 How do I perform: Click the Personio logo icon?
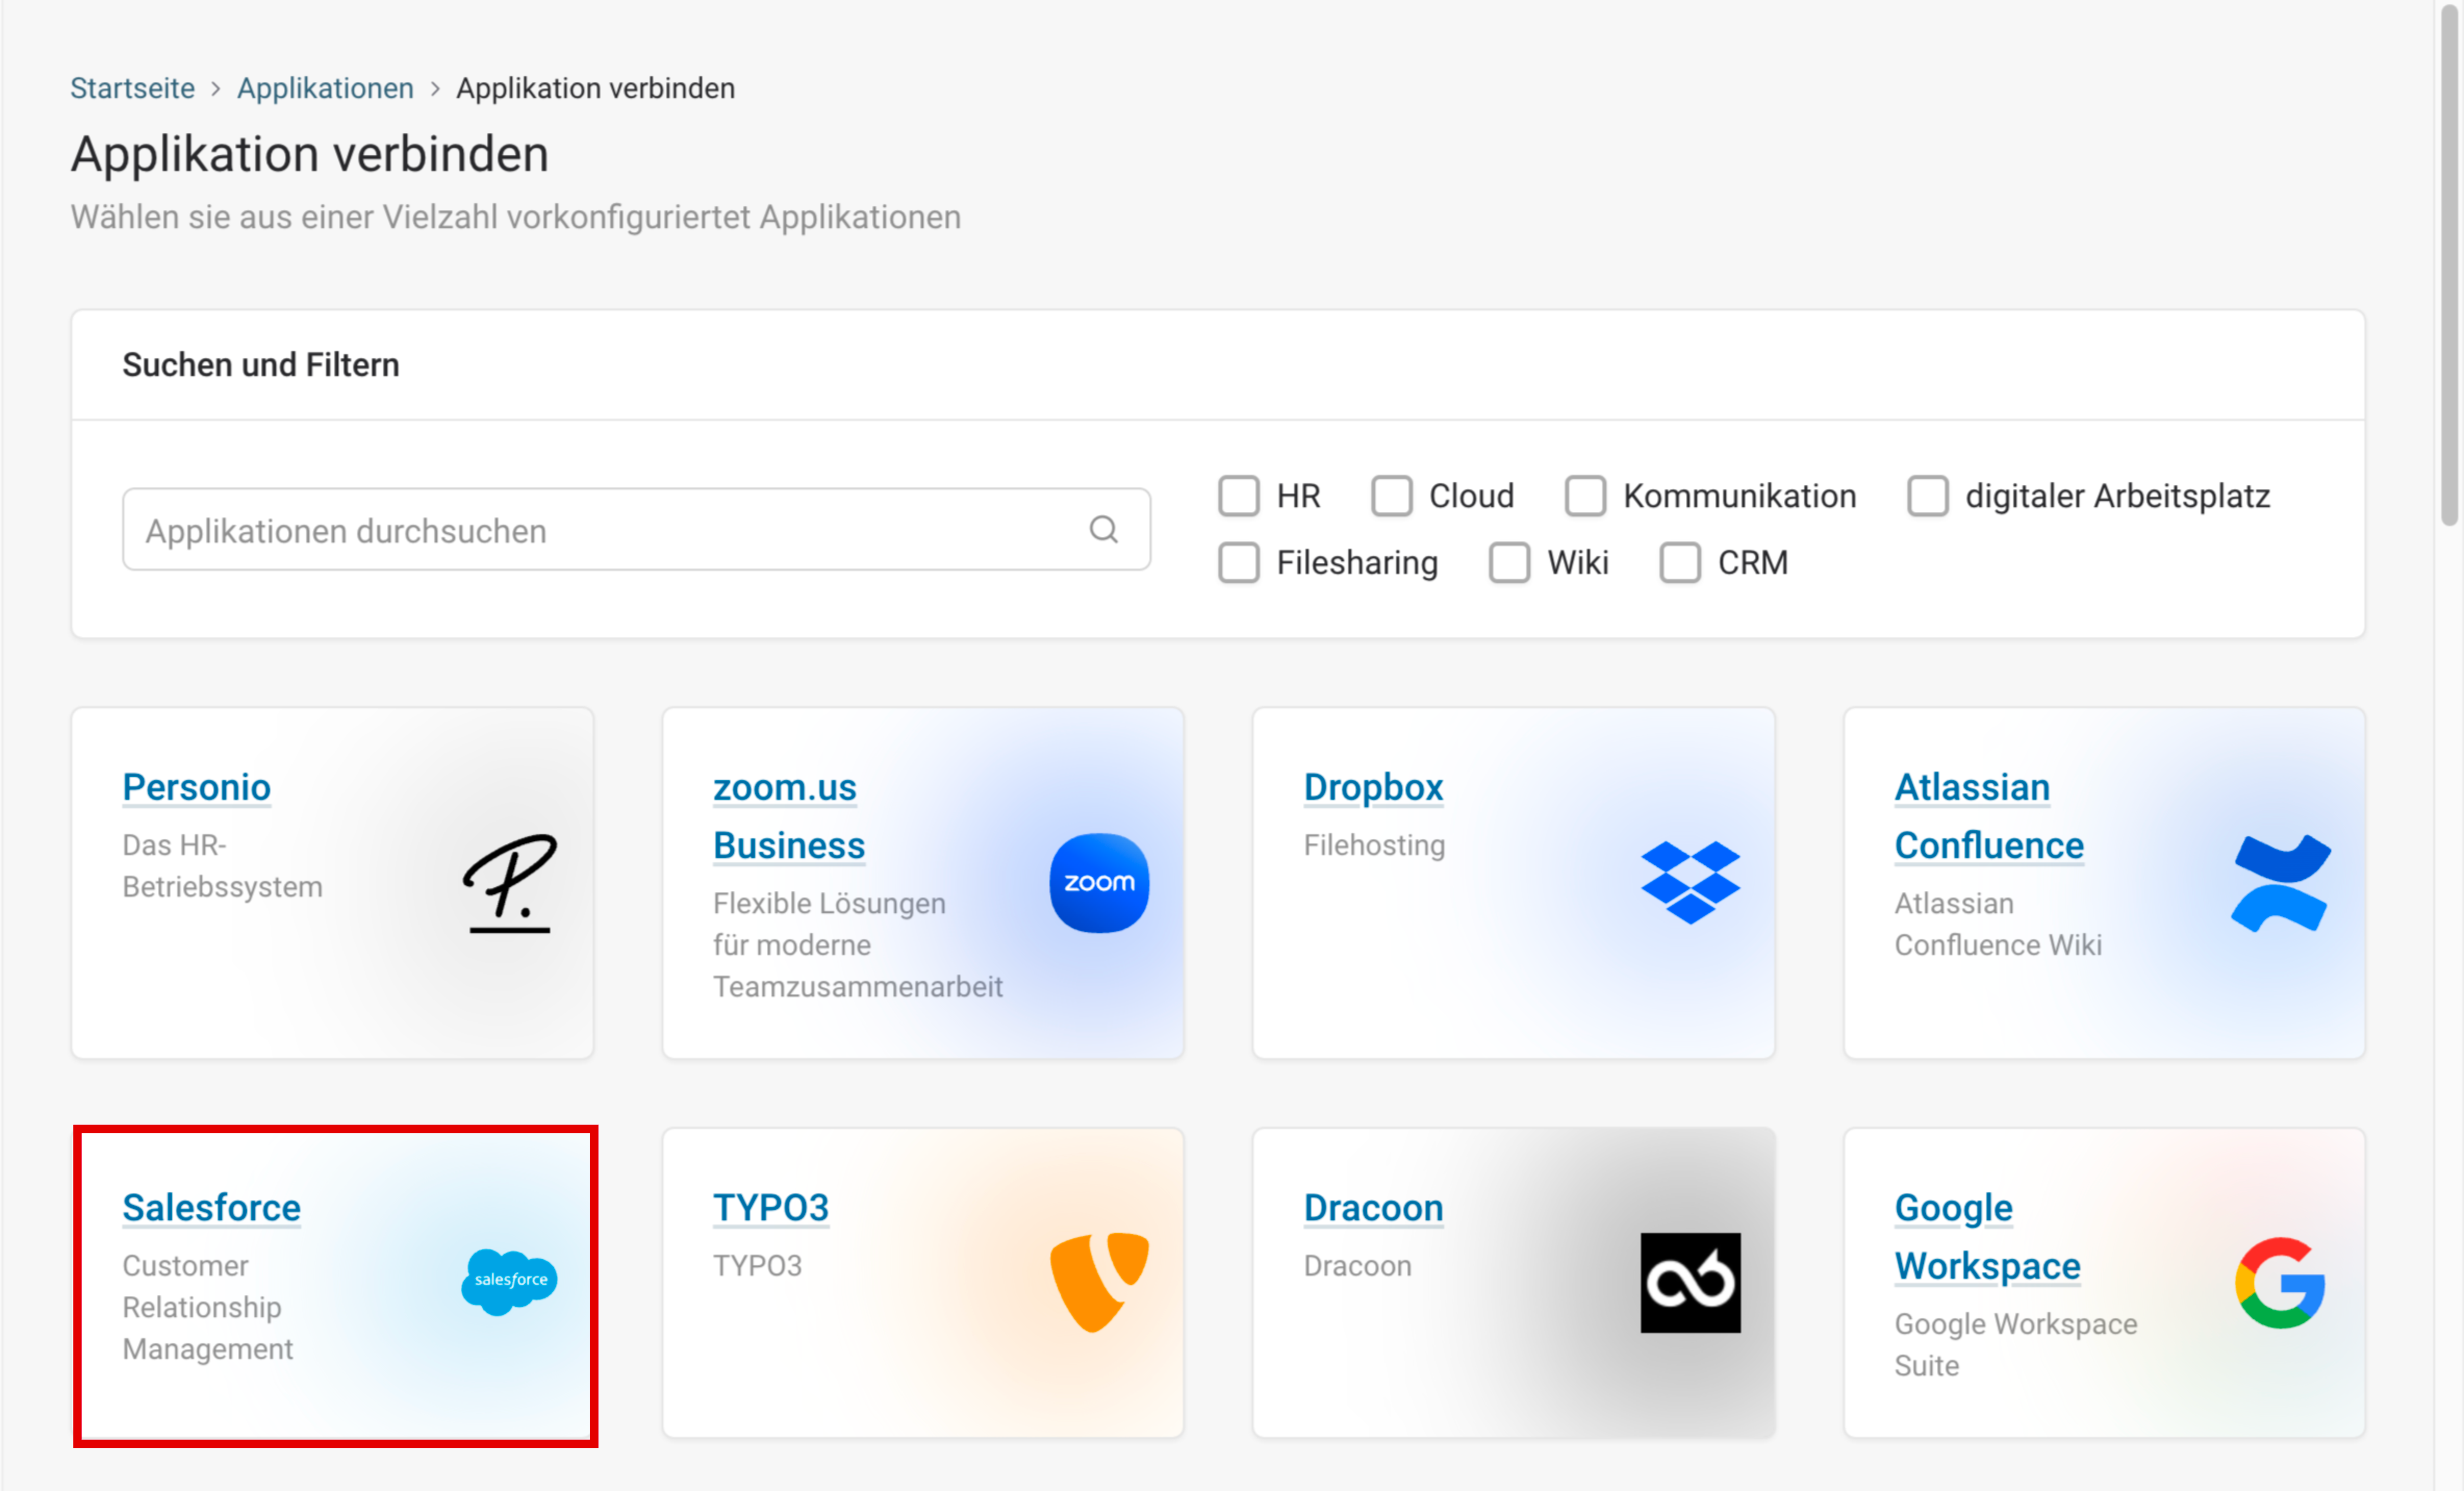[510, 883]
